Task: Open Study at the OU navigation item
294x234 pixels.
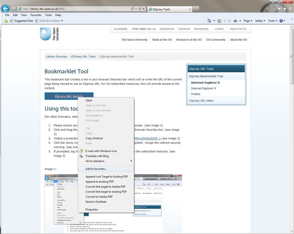Action: click(x=162, y=40)
